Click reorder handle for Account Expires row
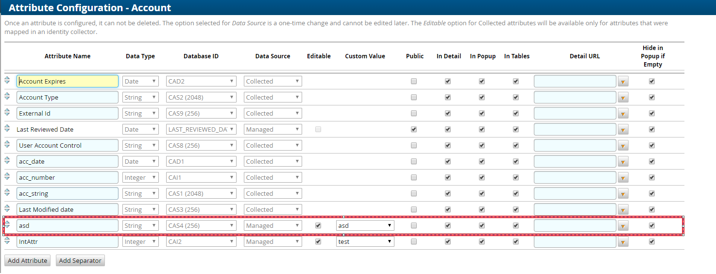716x274 pixels. 7,81
